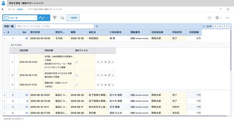234x122 pixels.
Task: Click the pin icon at top right
Action: click(x=220, y=9)
